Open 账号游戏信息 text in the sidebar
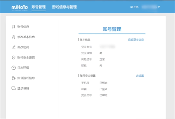The width and height of the screenshot is (175, 119). tap(26, 78)
